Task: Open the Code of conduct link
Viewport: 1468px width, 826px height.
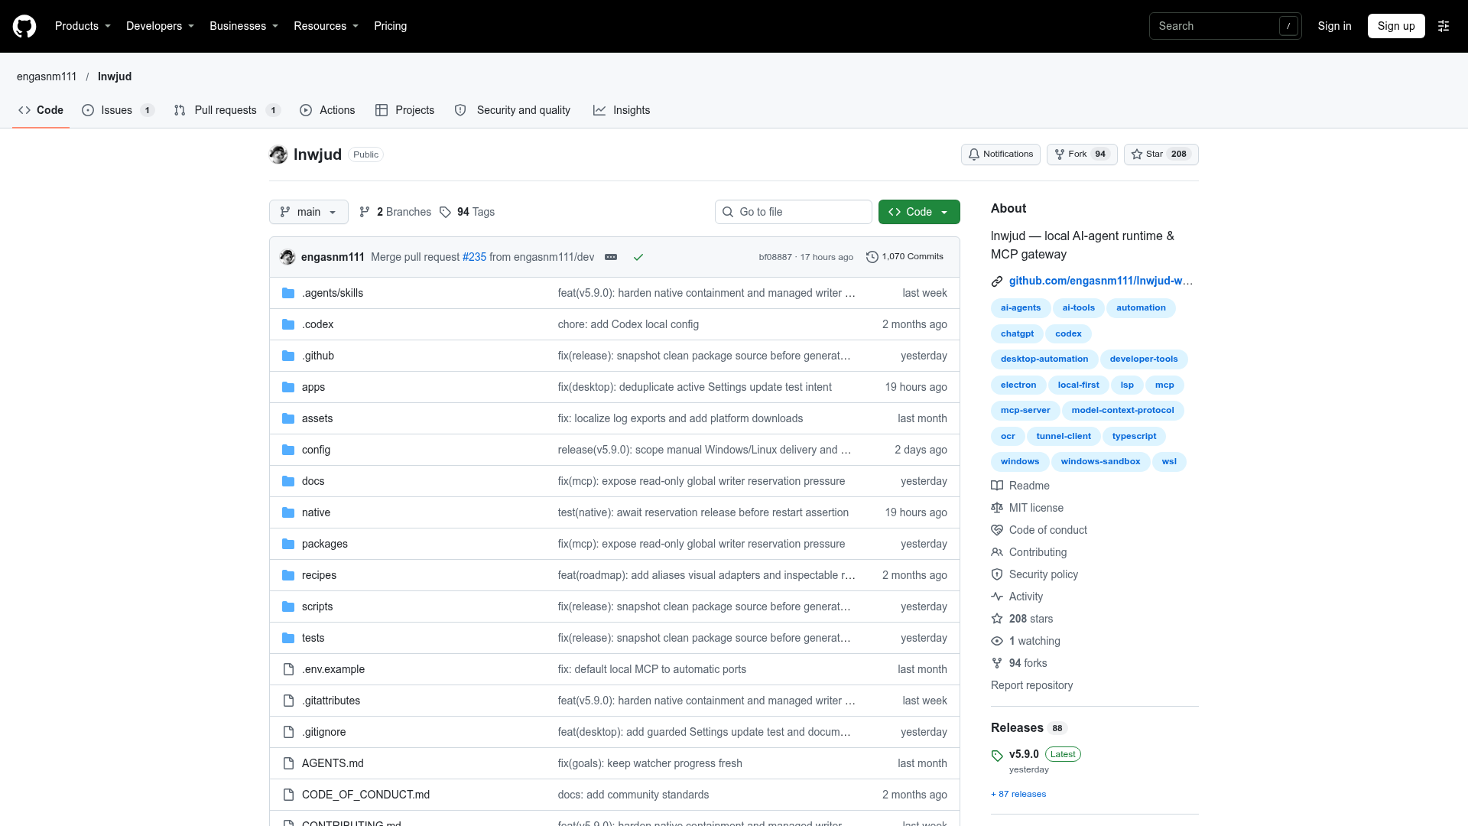Action: coord(1048,530)
